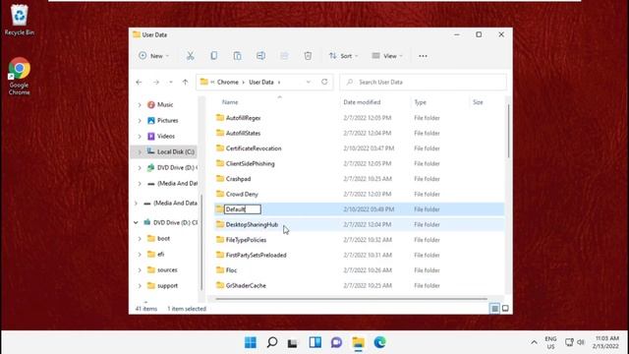Select the AutofillStates folder
The width and height of the screenshot is (629, 354).
[x=243, y=134]
